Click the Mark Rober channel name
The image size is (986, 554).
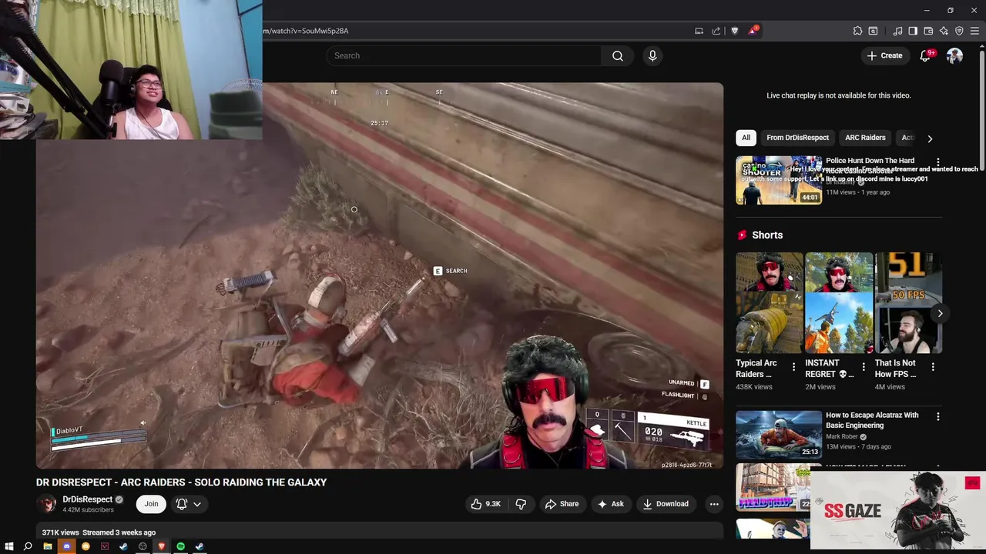(x=841, y=436)
